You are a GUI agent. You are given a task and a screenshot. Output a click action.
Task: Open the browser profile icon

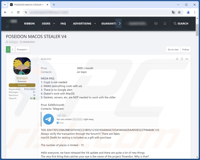pyautogui.click(x=188, y=12)
